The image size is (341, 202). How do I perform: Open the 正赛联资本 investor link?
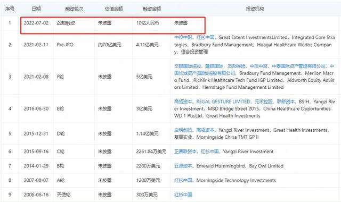tap(185, 151)
